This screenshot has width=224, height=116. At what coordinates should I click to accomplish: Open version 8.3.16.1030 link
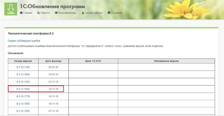pyautogui.click(x=23, y=111)
